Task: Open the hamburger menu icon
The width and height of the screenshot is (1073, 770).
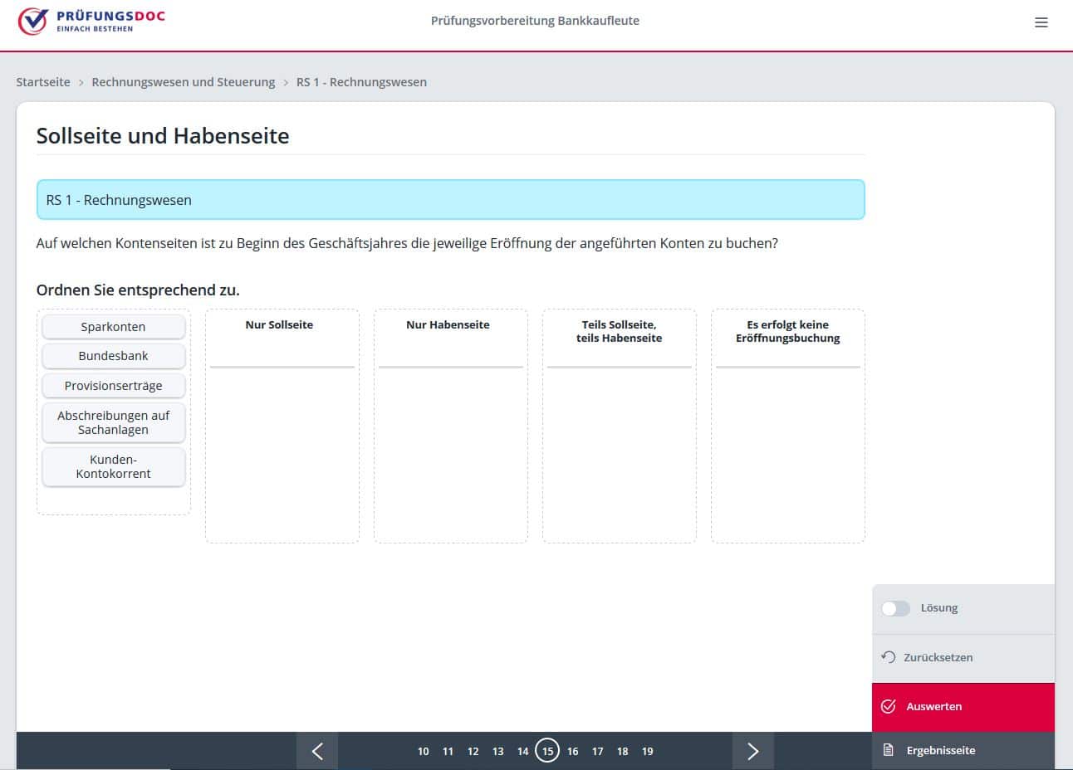Action: (x=1041, y=22)
